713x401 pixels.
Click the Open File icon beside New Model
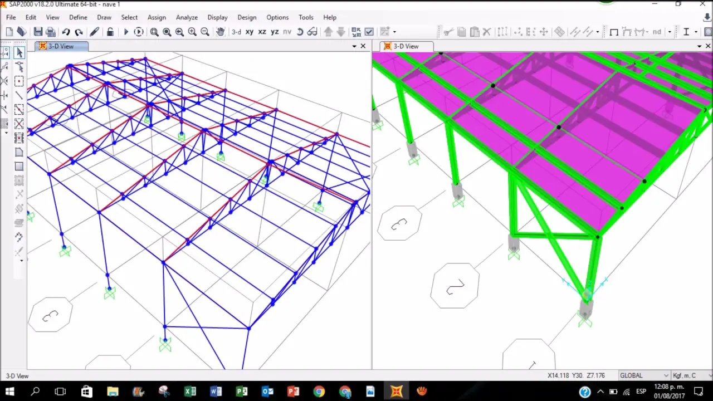click(x=21, y=32)
